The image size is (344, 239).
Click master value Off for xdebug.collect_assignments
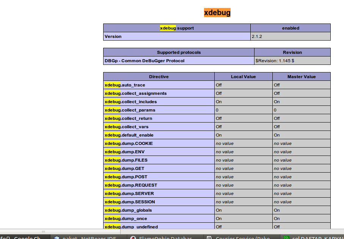[x=302, y=93]
